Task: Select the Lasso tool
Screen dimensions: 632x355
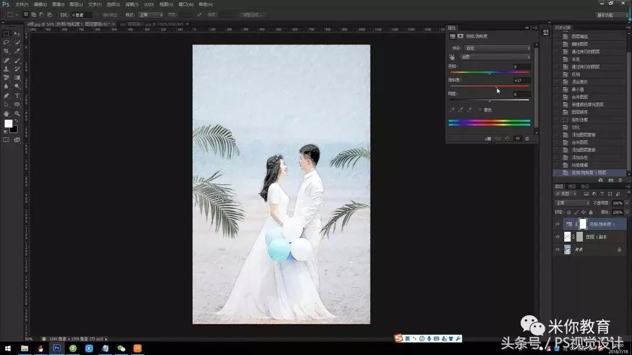Action: (6, 41)
